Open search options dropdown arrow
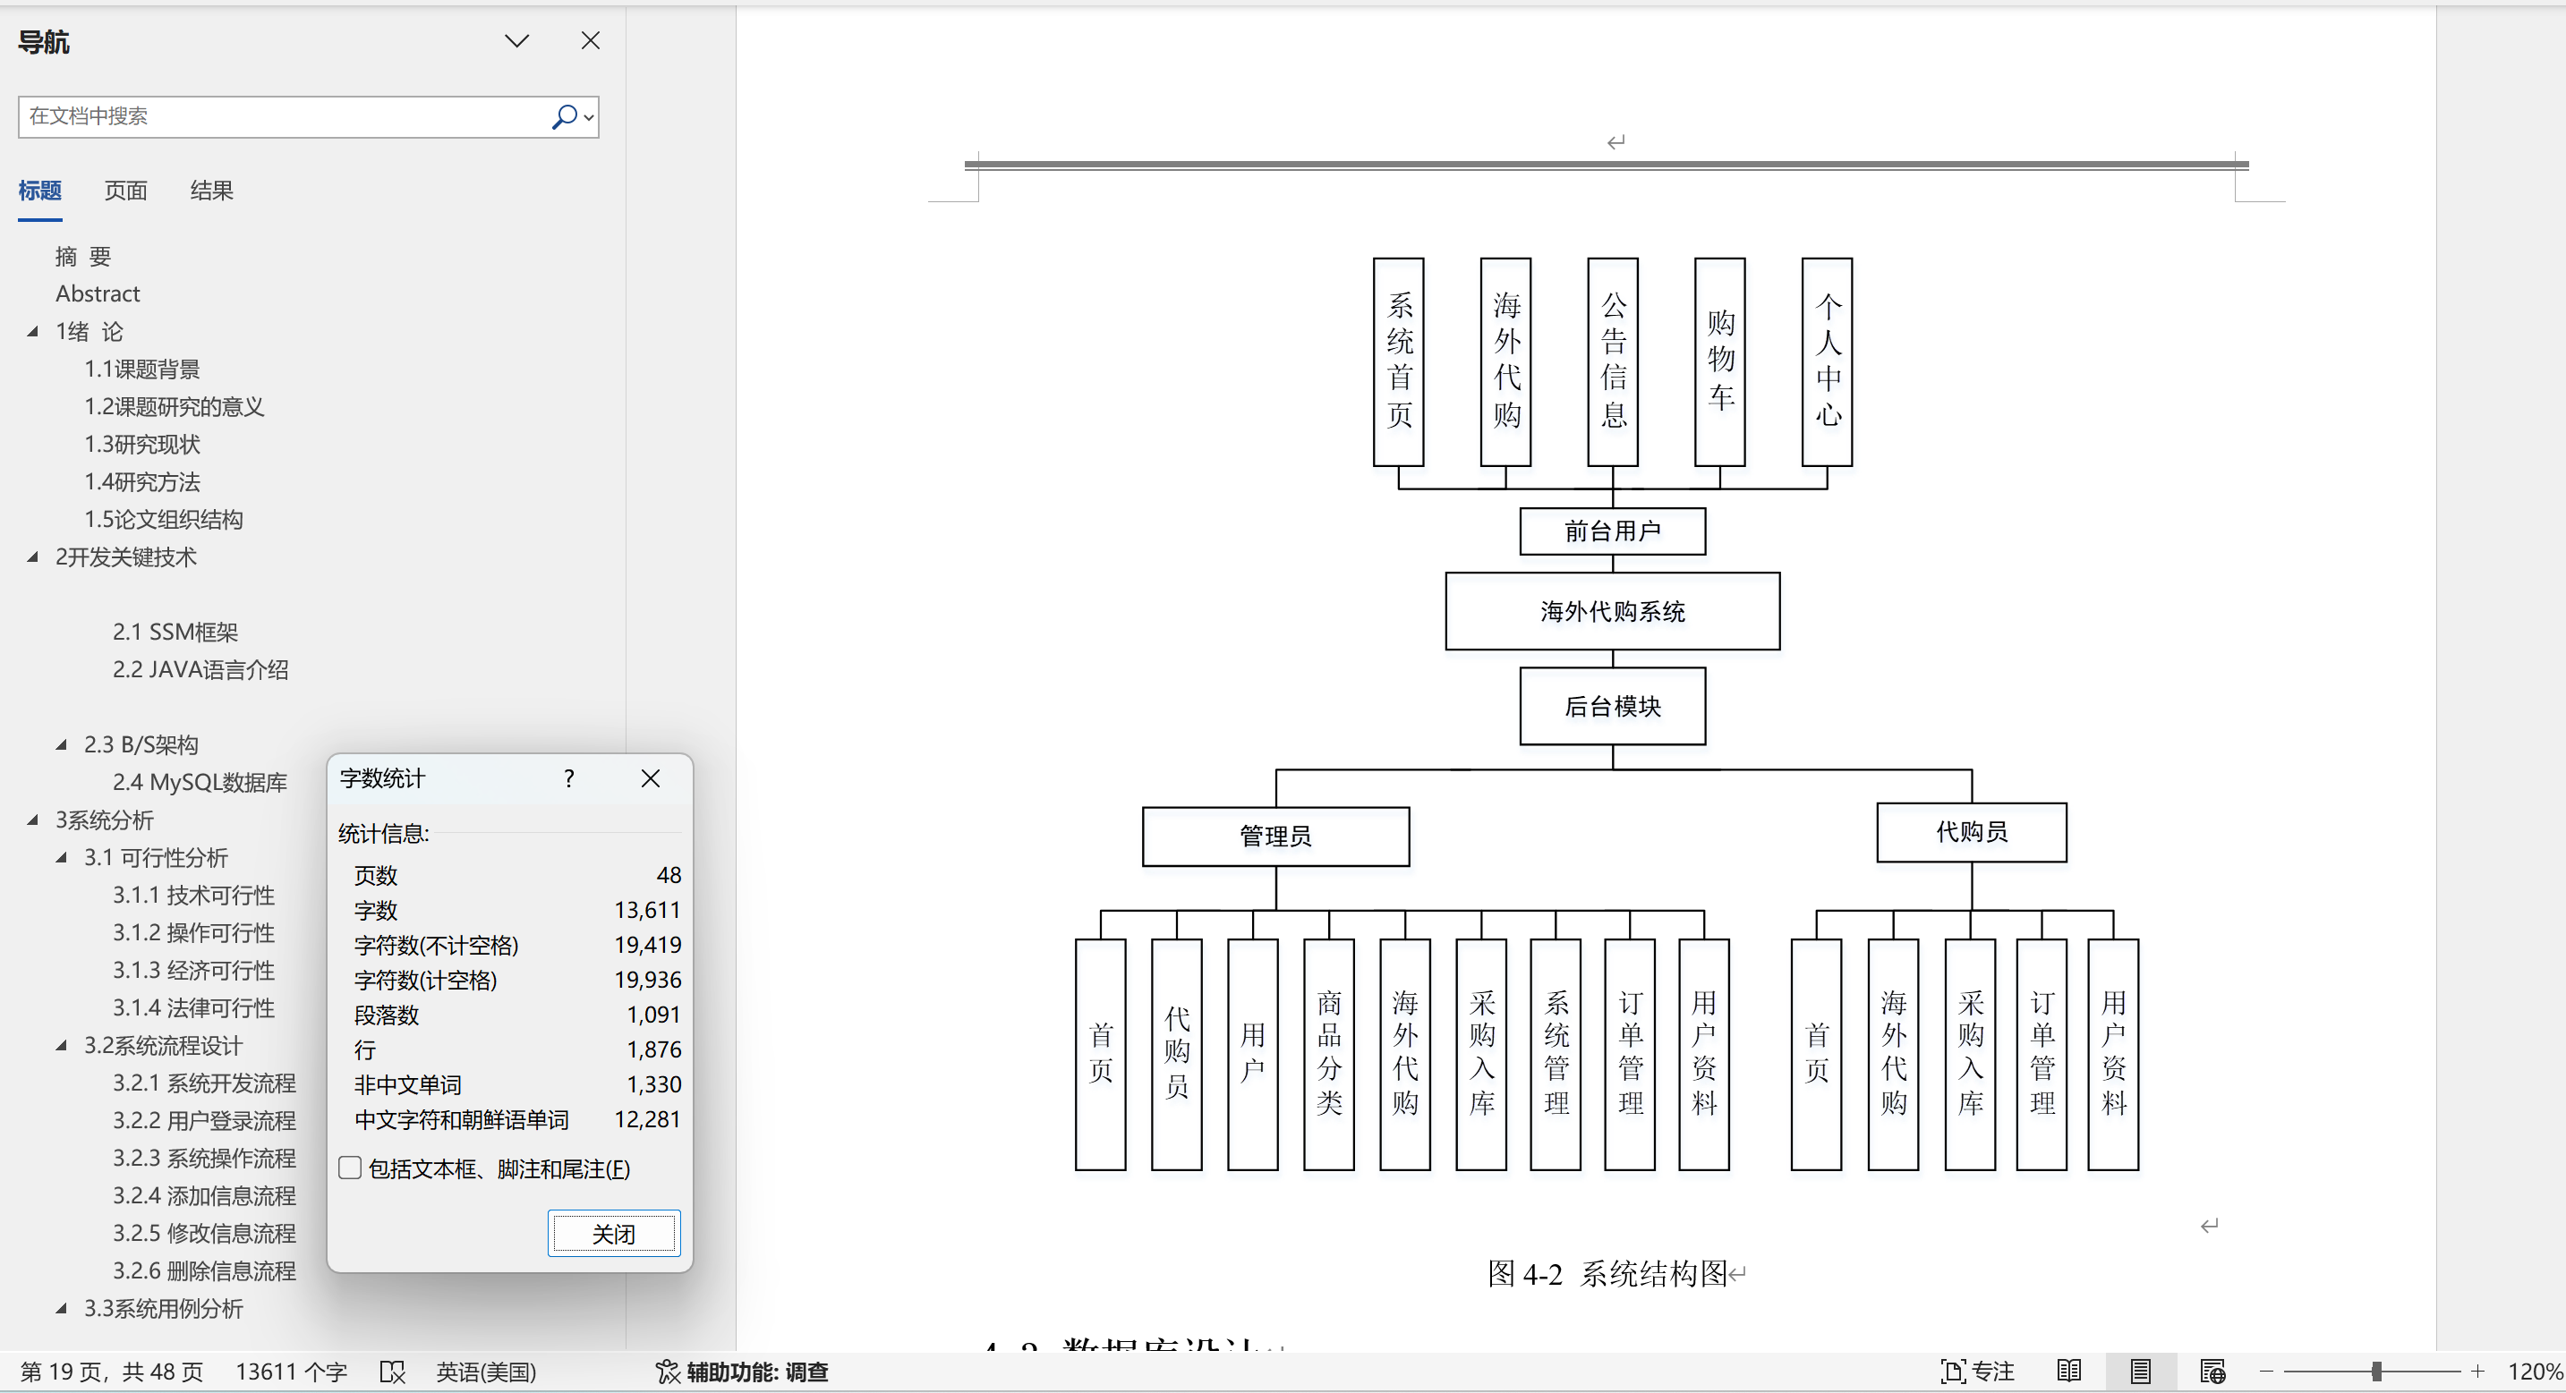Screen dimensions: 2566x1393 [x=589, y=117]
